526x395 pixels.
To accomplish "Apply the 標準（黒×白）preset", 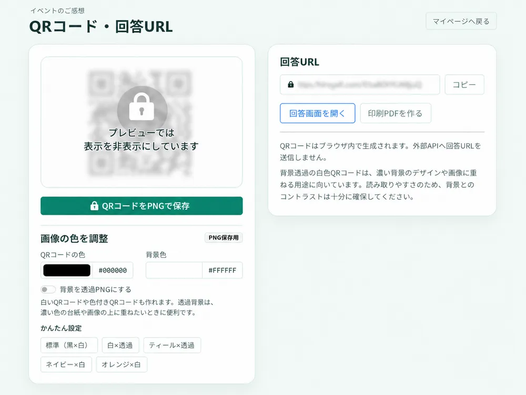I will (69, 345).
